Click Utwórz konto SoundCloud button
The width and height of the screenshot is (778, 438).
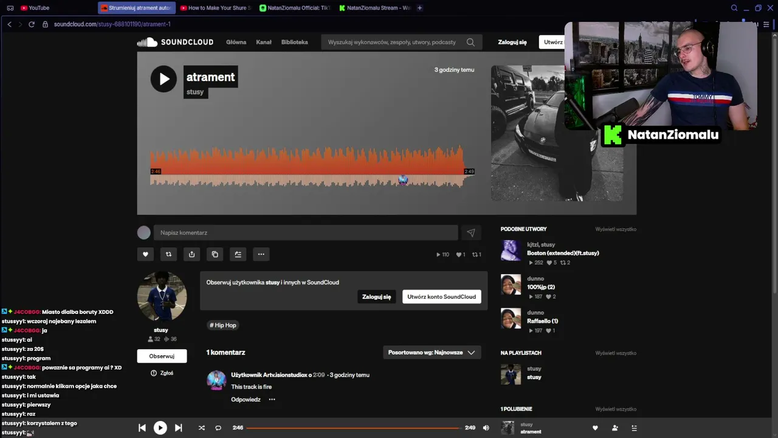(441, 297)
